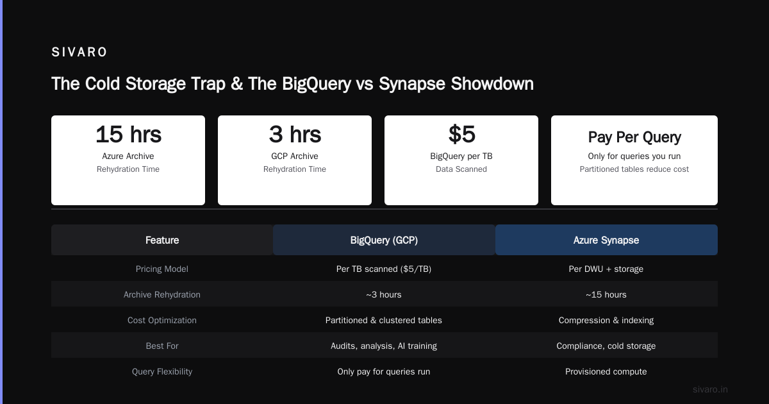Click the Per DWU + storage cell

pyautogui.click(x=606, y=269)
